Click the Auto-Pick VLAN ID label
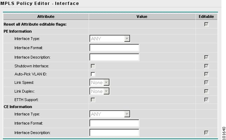This screenshot has width=226, height=140. pyautogui.click(x=31, y=74)
